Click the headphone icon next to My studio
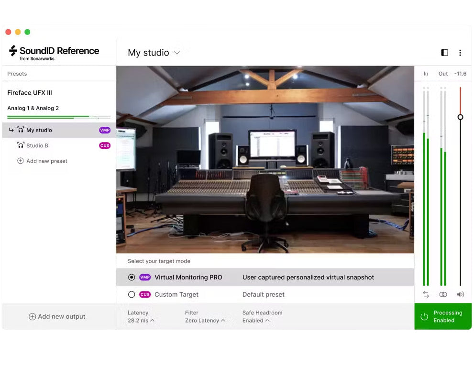This screenshot has width=474, height=367. 21,130
